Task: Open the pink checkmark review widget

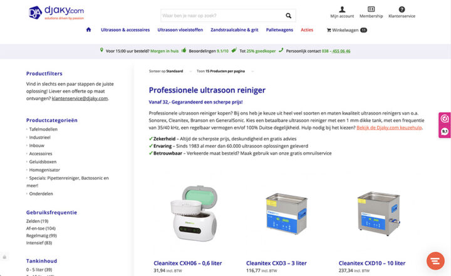Action: pyautogui.click(x=445, y=118)
